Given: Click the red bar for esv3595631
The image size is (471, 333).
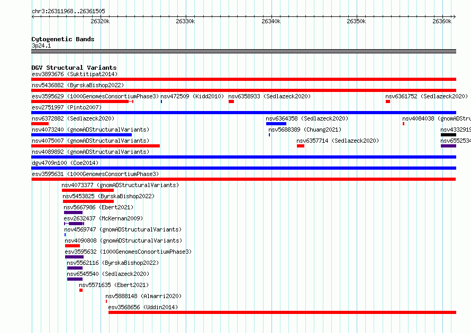Looking at the screenshot, I should click(243, 179).
